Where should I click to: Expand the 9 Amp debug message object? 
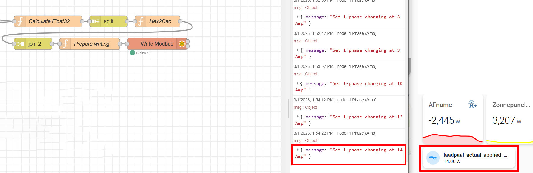[x=297, y=50]
